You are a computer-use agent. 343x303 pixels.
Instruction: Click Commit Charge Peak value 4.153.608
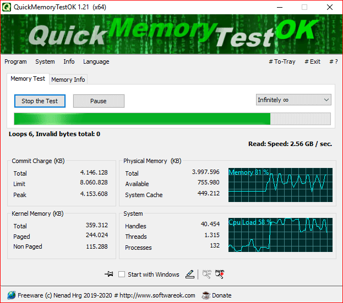(x=94, y=194)
